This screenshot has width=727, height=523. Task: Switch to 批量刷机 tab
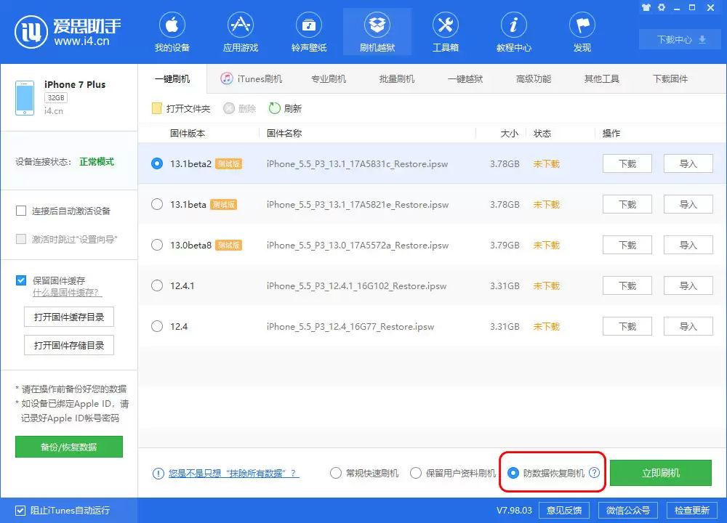397,78
